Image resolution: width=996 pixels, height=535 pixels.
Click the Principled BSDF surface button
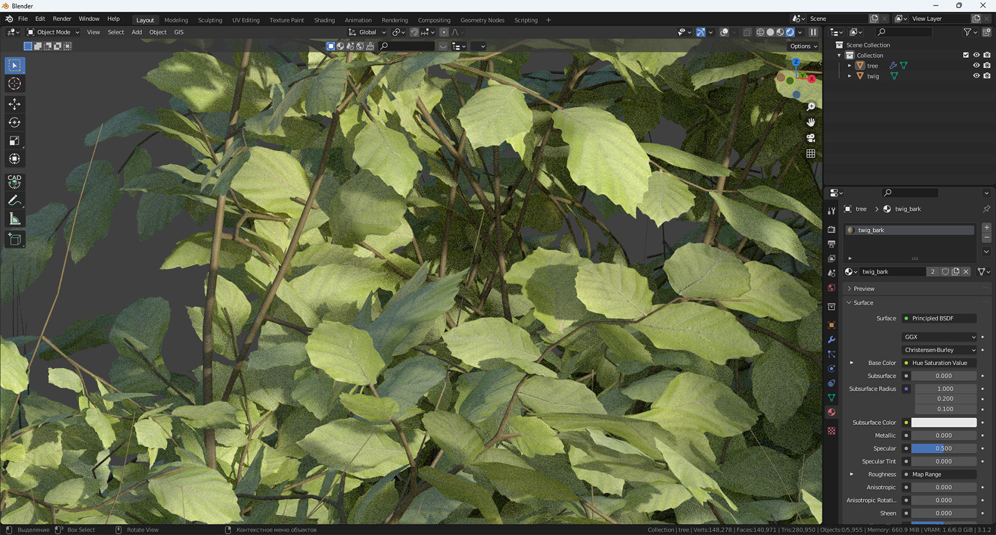click(x=939, y=319)
